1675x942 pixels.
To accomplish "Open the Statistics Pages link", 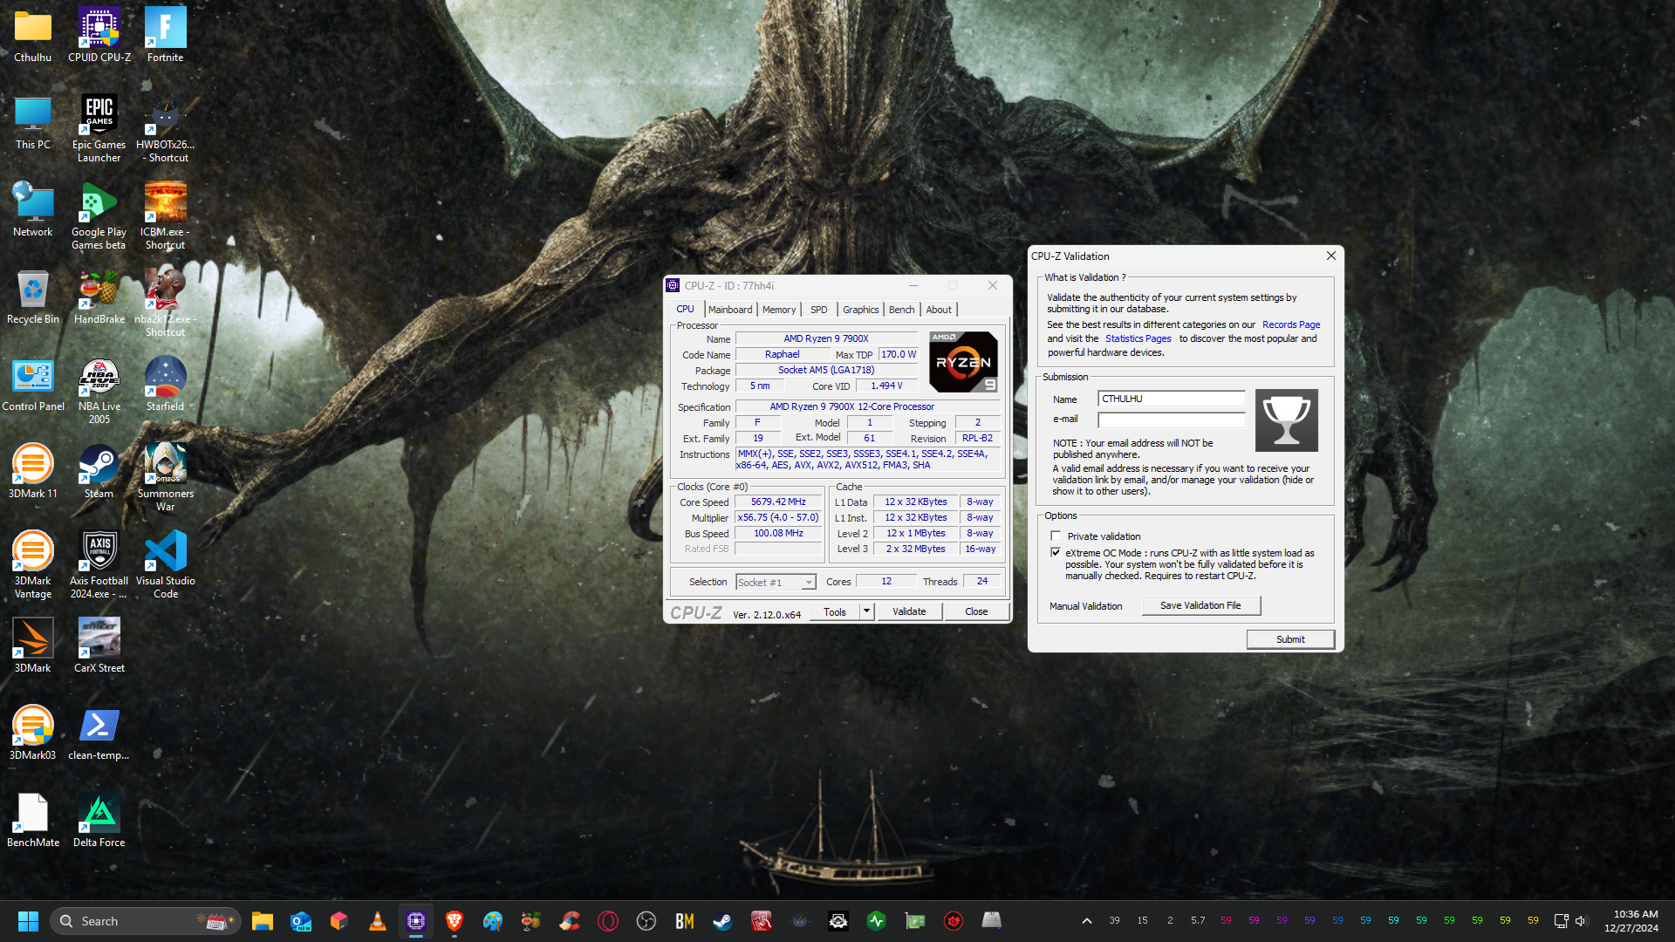I will [x=1138, y=338].
